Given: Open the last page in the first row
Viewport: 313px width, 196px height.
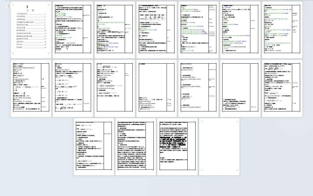Looking at the screenshot, I should (x=282, y=30).
